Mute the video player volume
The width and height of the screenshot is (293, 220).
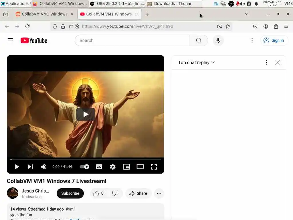44,167
